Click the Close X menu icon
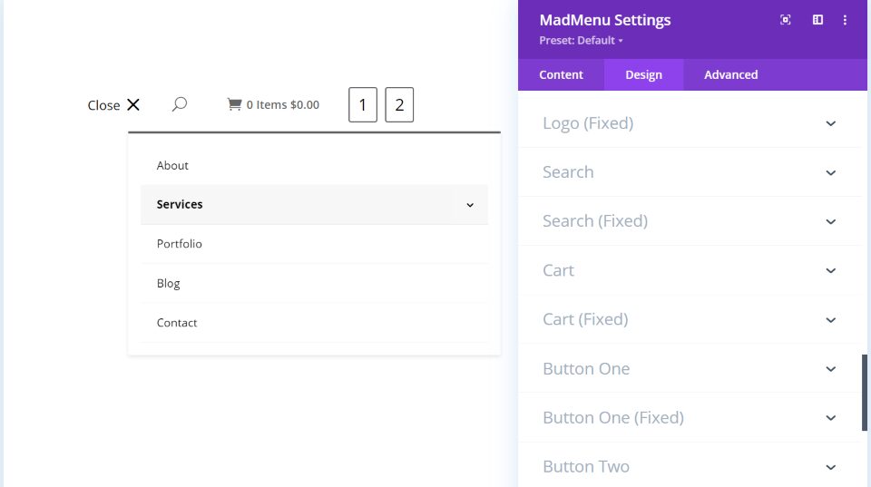 click(x=133, y=105)
